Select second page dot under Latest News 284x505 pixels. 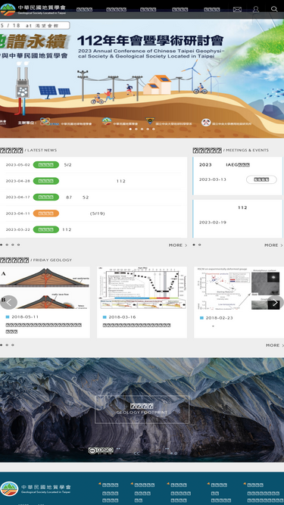coord(7,245)
